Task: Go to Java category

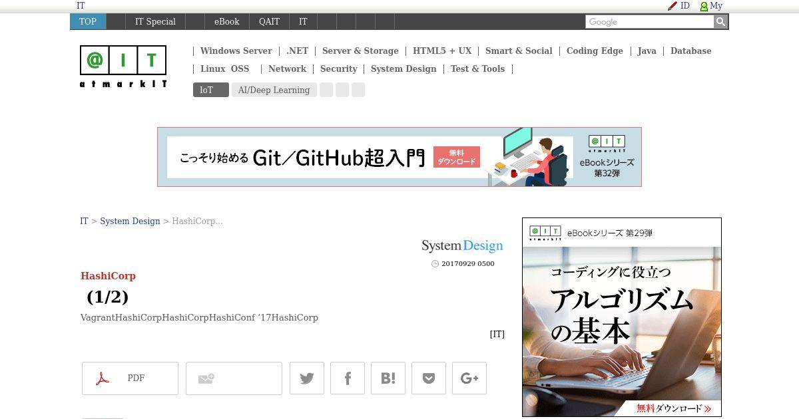Action: tap(647, 51)
